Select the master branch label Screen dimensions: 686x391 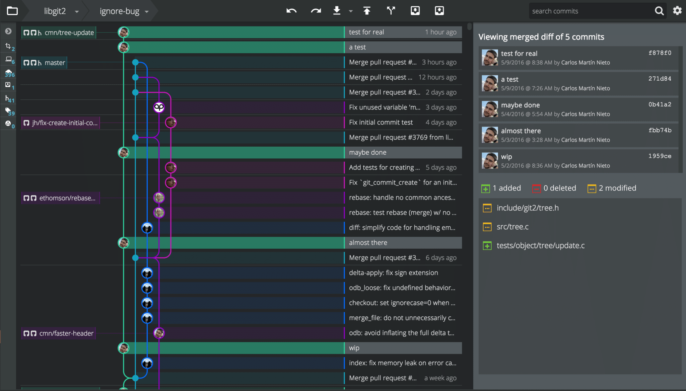[x=44, y=63]
